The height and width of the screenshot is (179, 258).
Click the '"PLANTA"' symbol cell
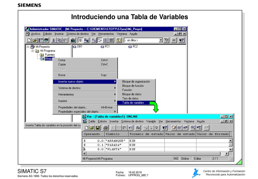click(x=117, y=149)
